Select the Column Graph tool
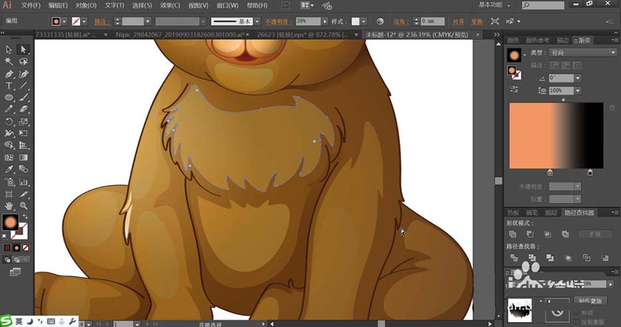 pyautogui.click(x=24, y=182)
